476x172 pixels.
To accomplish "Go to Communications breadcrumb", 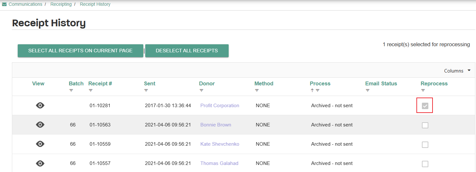I will coord(25,4).
